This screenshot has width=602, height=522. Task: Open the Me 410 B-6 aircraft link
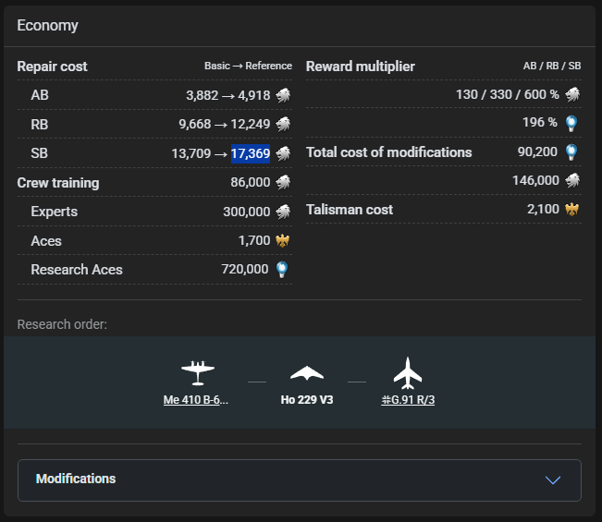pos(196,401)
